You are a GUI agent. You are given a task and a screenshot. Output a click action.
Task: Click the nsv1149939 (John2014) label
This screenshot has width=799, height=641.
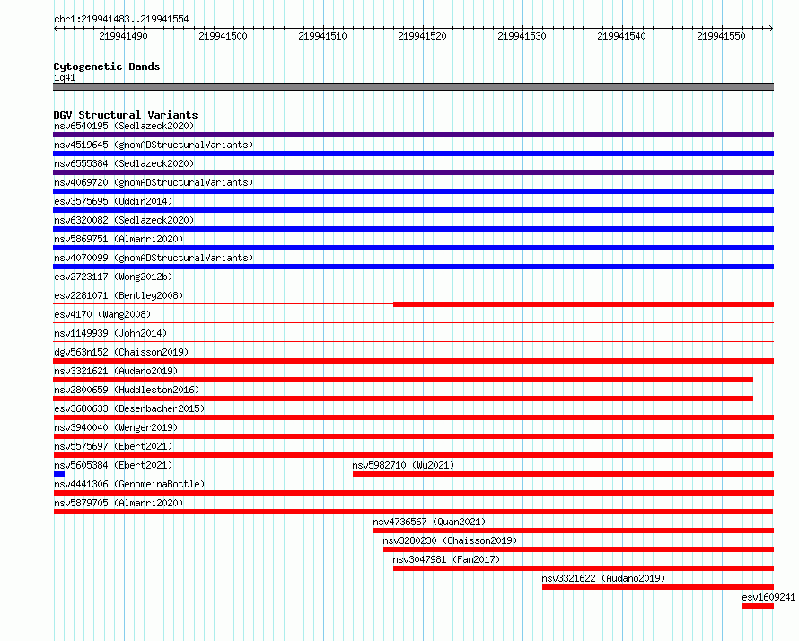110,333
